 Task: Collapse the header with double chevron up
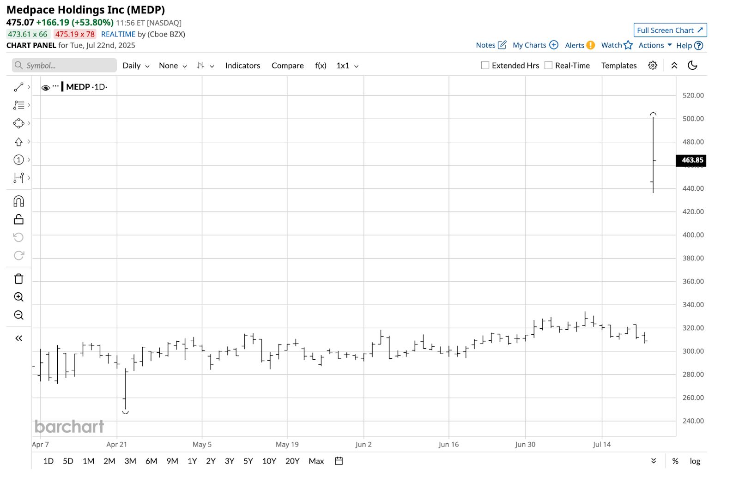pos(674,66)
